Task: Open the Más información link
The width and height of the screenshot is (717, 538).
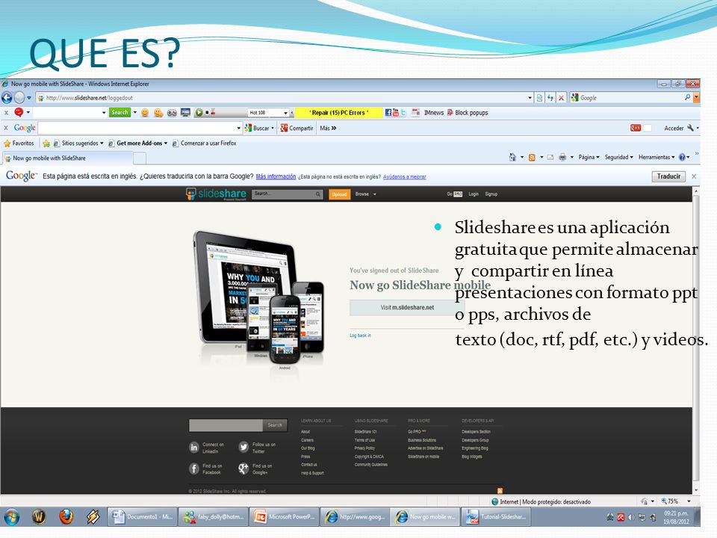Action: click(x=276, y=176)
